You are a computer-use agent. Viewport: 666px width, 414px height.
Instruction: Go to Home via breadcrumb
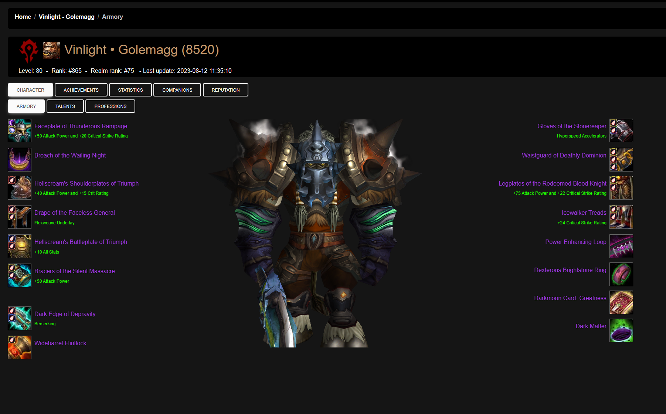tap(23, 17)
